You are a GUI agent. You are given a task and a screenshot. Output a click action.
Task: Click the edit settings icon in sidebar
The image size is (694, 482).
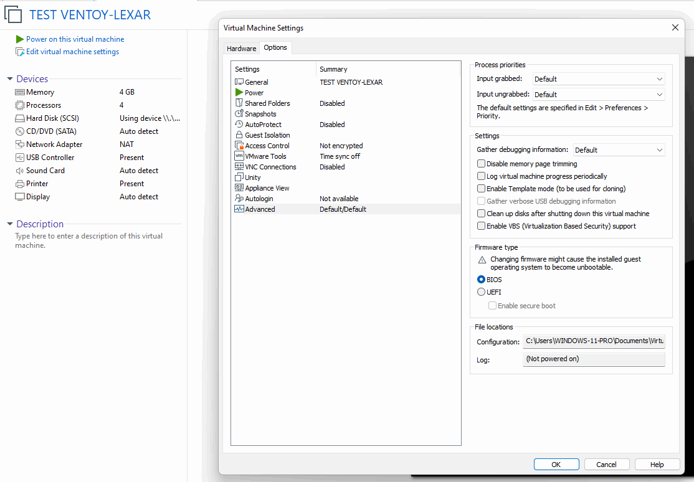(x=20, y=52)
